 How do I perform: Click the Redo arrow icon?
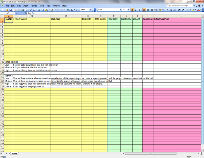(62, 10)
